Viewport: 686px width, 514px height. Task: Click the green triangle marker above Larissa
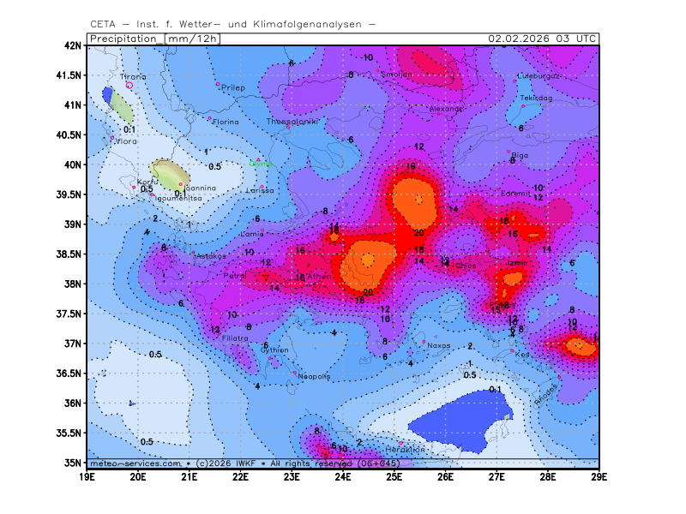click(x=258, y=159)
